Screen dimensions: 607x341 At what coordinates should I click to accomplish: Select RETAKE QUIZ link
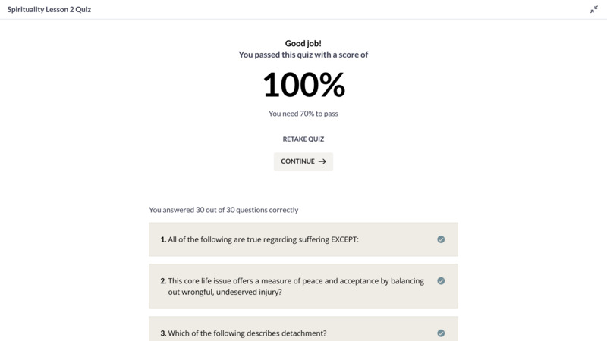[303, 139]
